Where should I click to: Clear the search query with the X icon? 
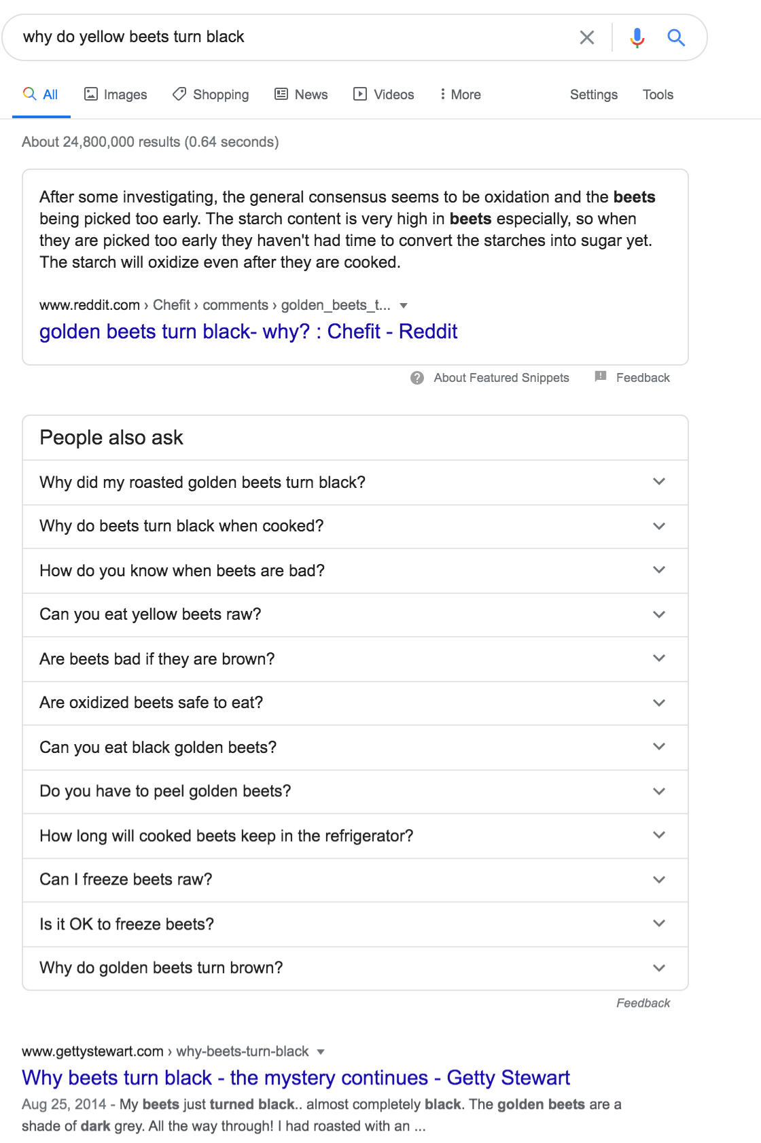pos(587,37)
